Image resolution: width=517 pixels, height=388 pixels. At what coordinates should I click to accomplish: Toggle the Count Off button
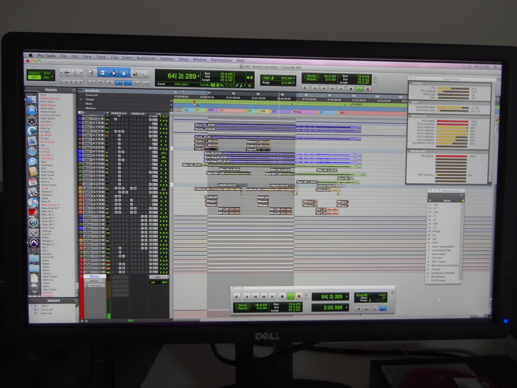362,295
